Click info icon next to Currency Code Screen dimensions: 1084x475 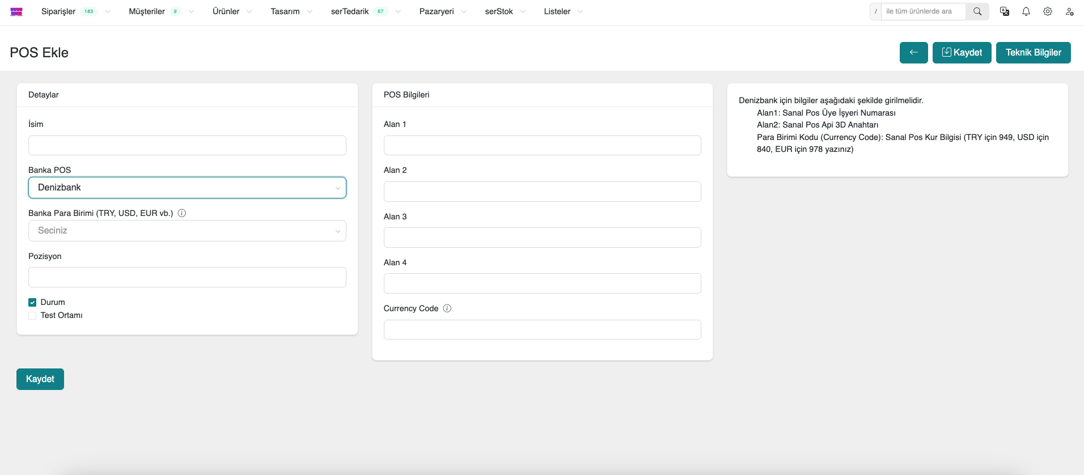[447, 308]
